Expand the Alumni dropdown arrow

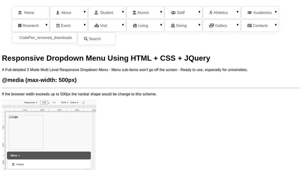pos(161,12)
